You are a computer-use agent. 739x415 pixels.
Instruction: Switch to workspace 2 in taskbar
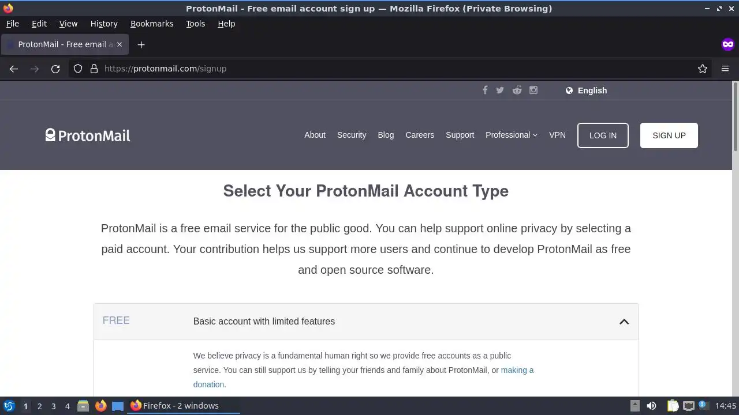39,406
